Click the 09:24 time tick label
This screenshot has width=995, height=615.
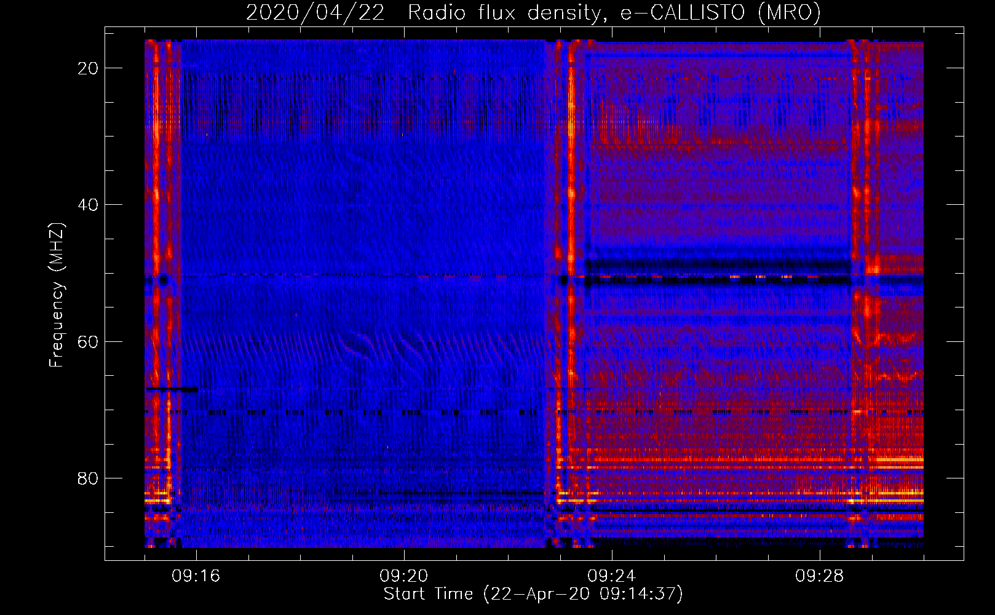click(612, 576)
